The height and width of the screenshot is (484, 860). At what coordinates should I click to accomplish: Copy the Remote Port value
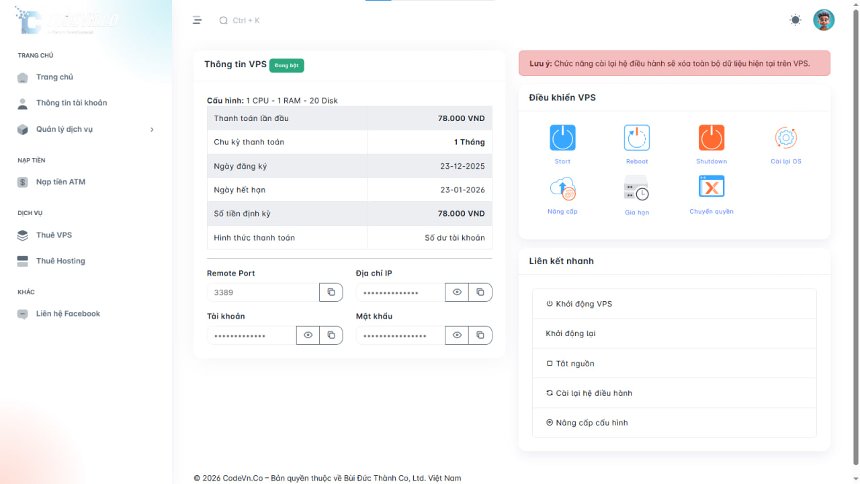tap(331, 292)
